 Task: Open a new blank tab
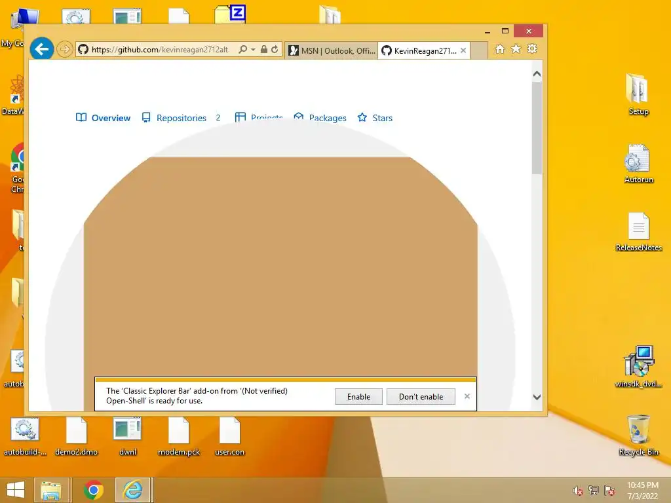(479, 50)
